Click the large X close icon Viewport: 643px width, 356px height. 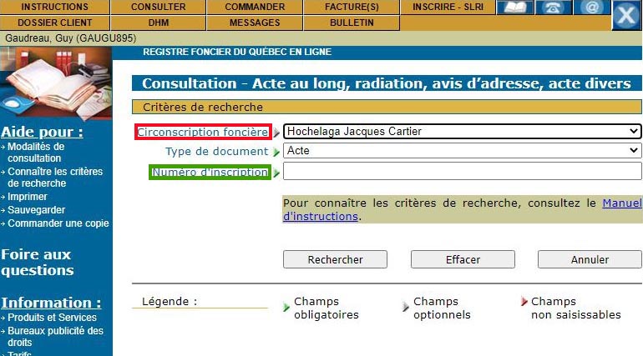[x=626, y=16]
